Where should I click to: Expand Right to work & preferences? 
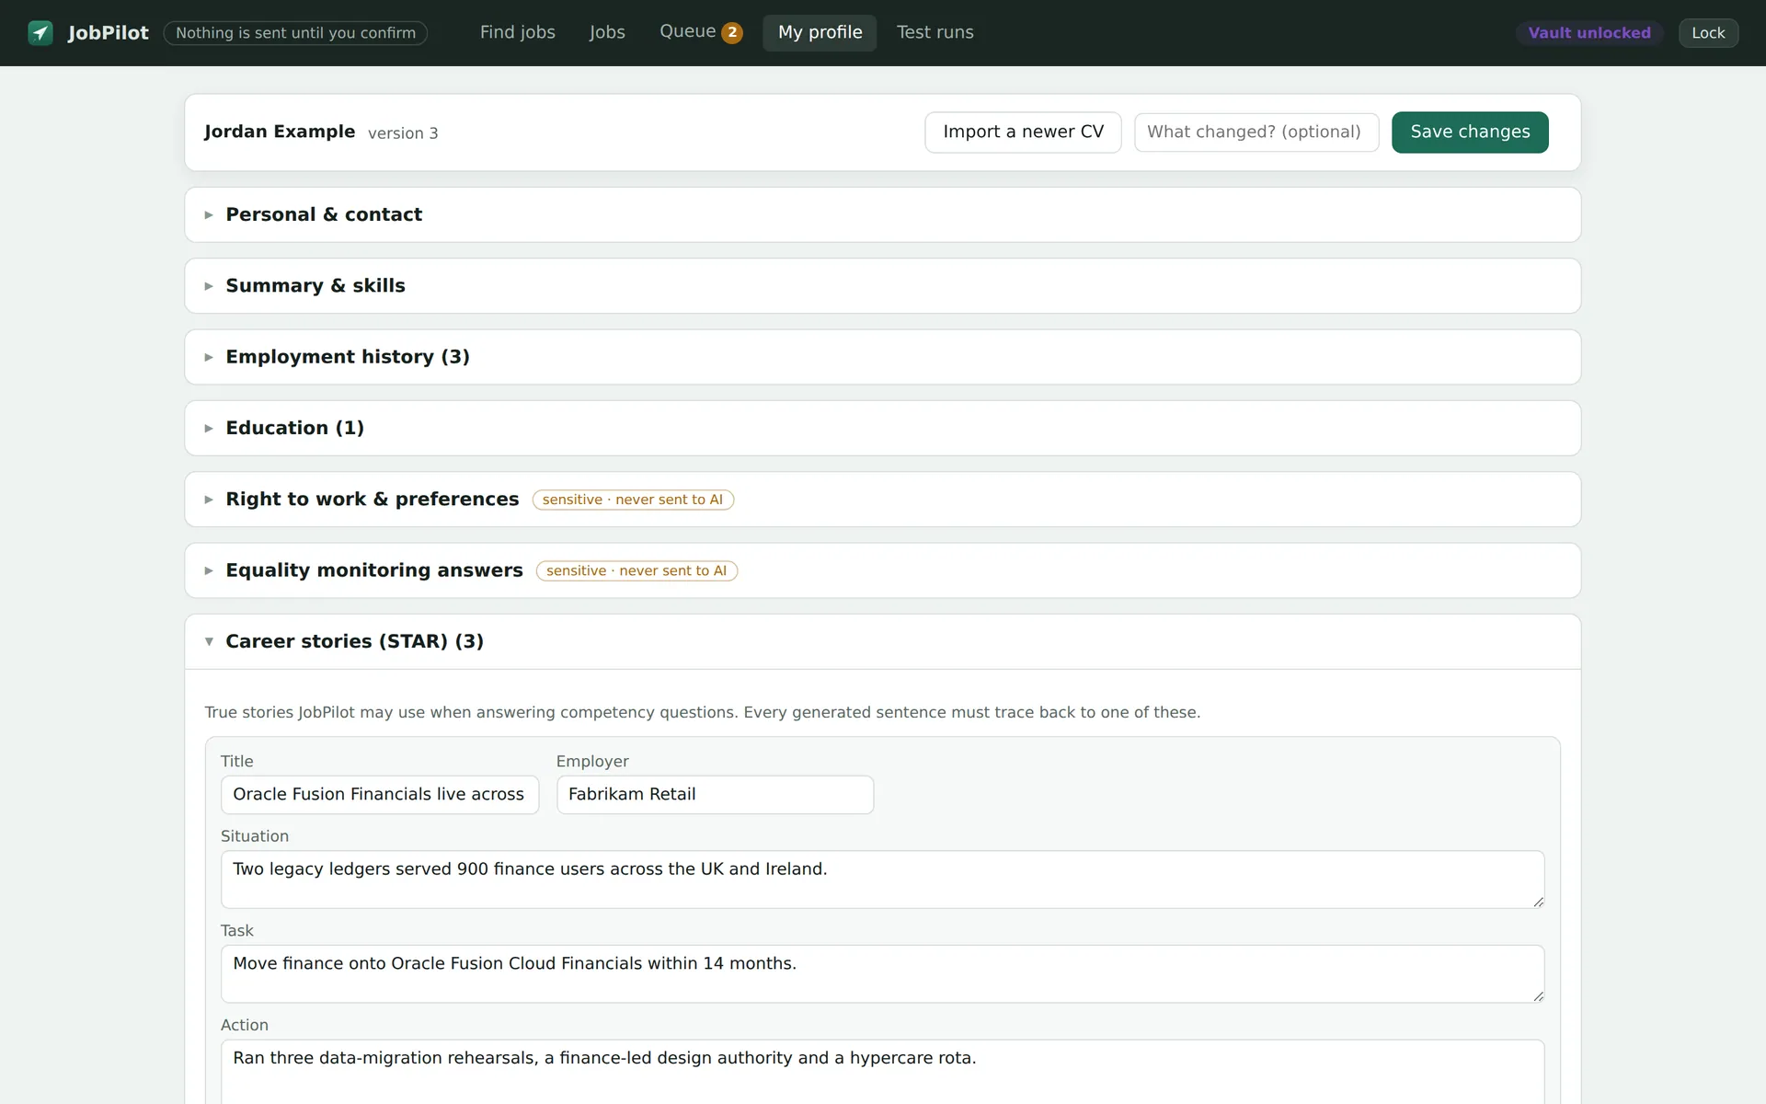click(x=882, y=500)
